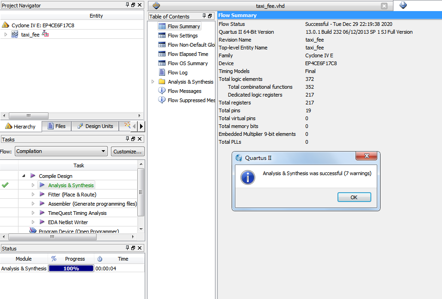
Task: Switch to the Design Units tab
Action: 95,126
